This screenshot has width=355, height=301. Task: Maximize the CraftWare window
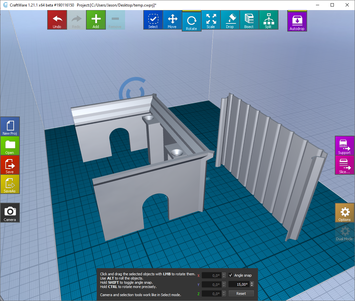[x=332, y=5]
